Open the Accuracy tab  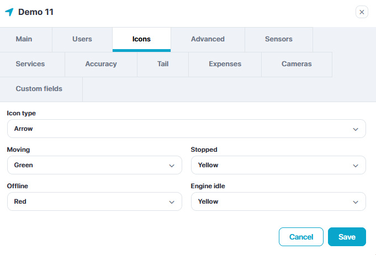click(101, 64)
